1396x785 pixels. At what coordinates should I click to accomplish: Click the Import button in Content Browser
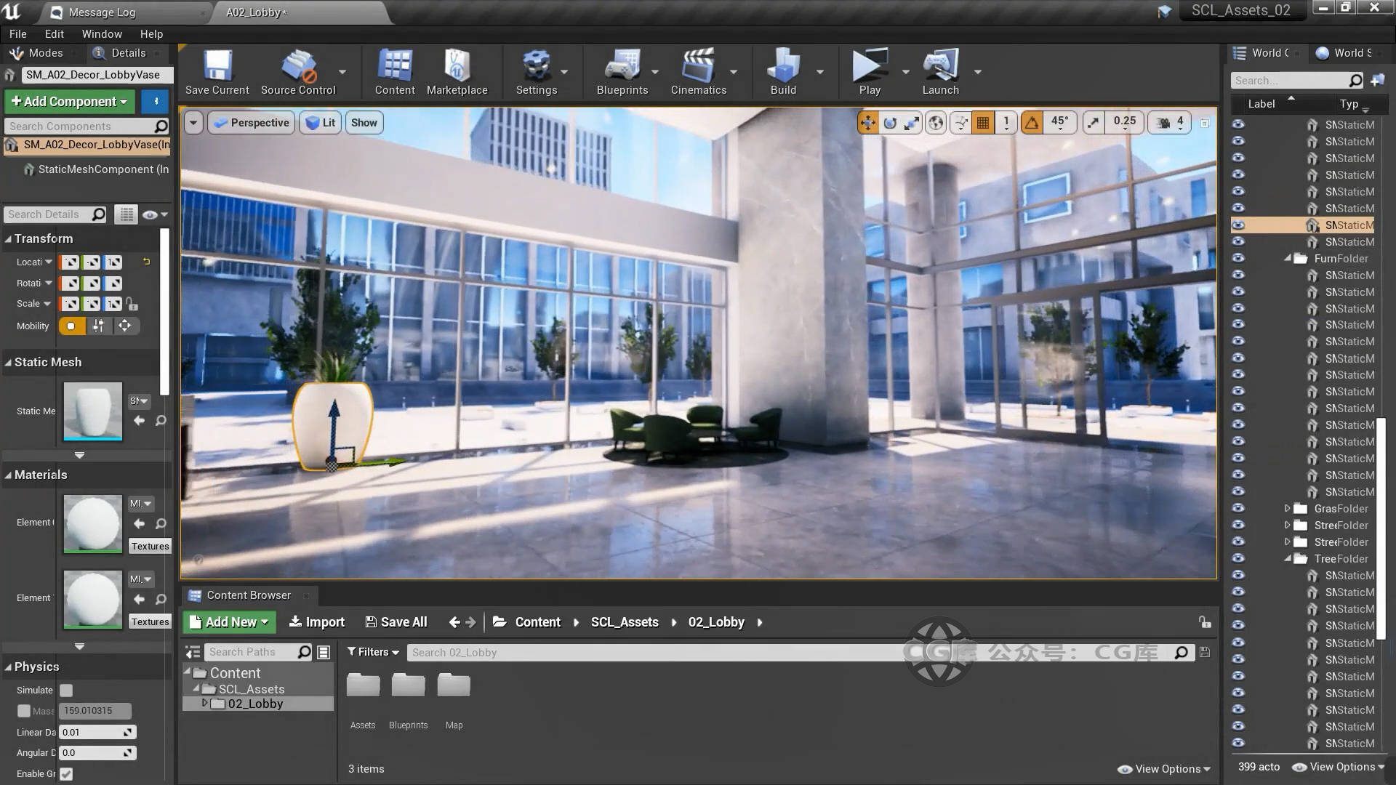coord(317,622)
